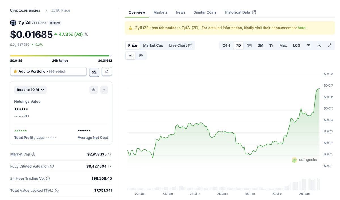The width and height of the screenshot is (340, 200).
Task: Click the 24 Hour Trading Vol info icon
Action: (48, 178)
